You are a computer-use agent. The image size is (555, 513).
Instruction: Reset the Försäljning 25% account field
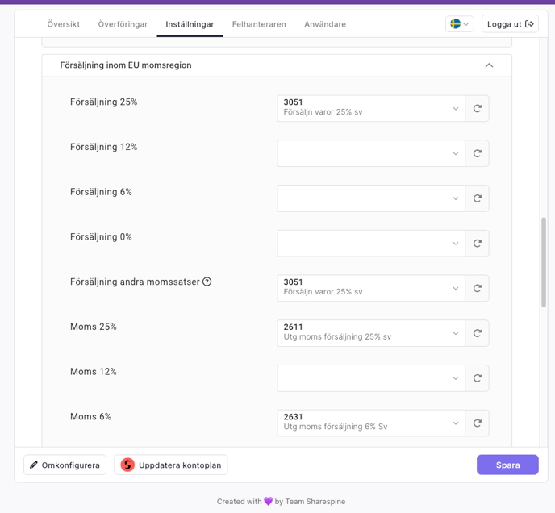tap(477, 108)
